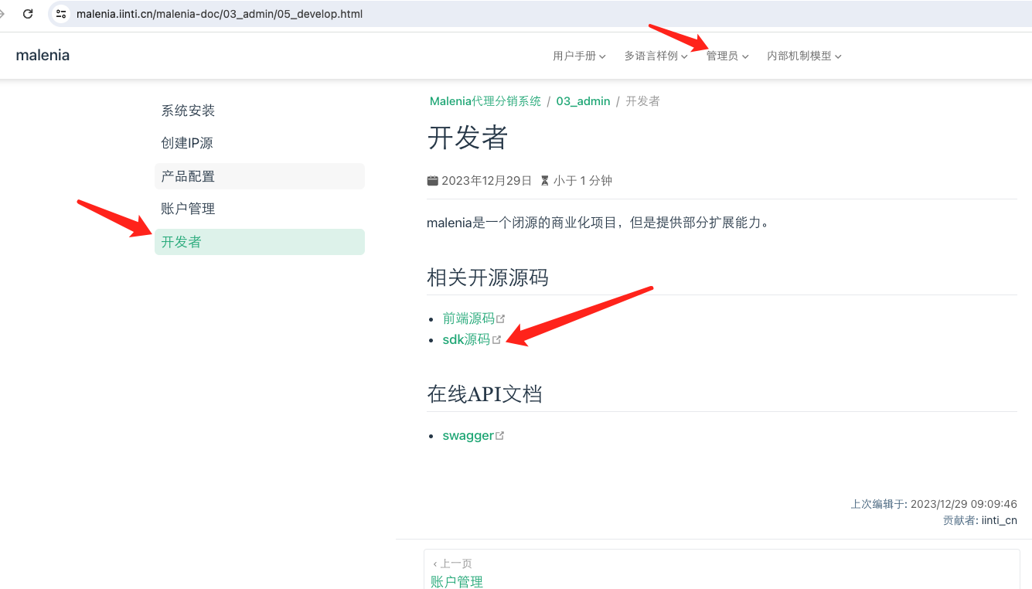This screenshot has height=589, width=1032.
Task: Click the hourglass reading-time icon
Action: point(544,181)
